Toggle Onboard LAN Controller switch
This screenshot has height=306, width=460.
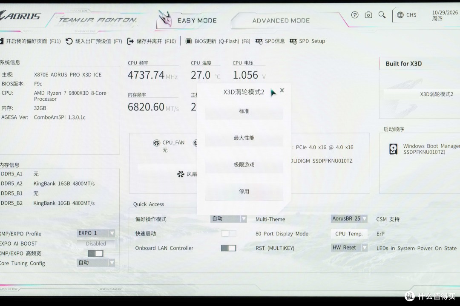[x=229, y=248]
